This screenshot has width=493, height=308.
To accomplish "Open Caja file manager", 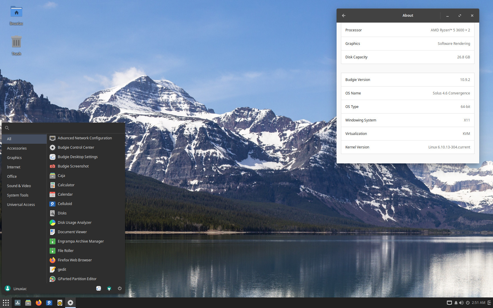I will 86,176.
